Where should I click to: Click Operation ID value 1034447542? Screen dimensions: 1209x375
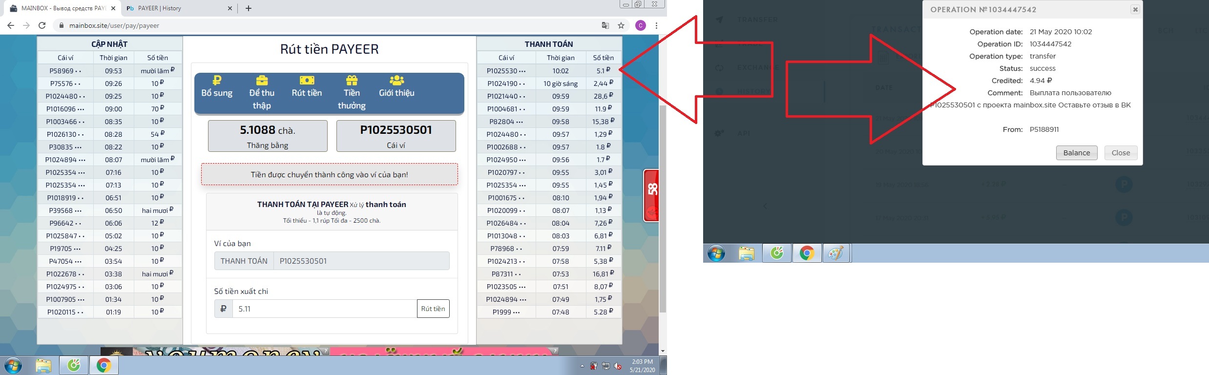[1050, 44]
